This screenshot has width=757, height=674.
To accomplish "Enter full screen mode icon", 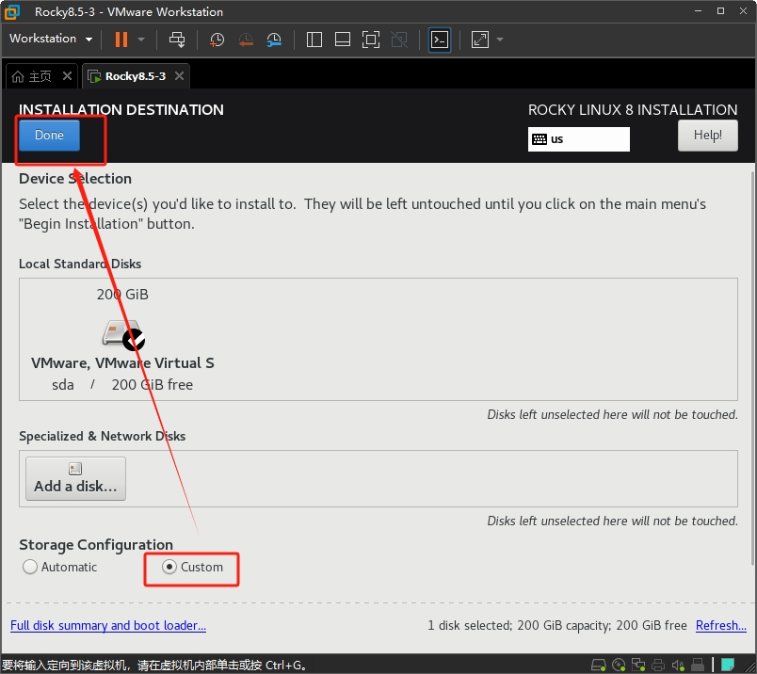I will (x=371, y=40).
